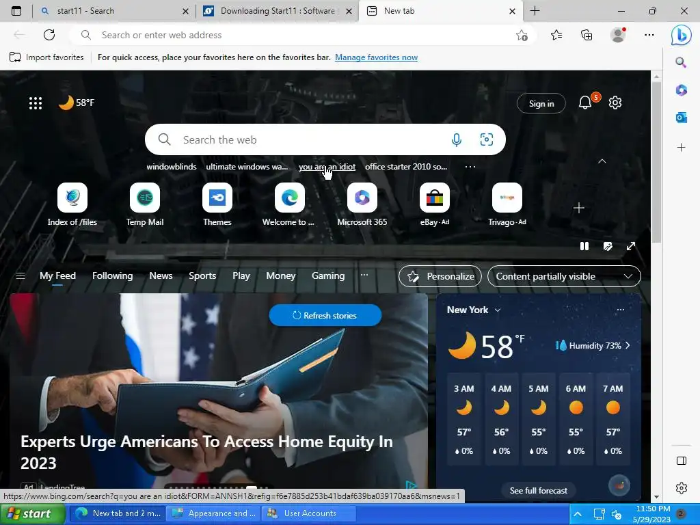The width and height of the screenshot is (700, 525).
Task: Open the notifications bell
Action: click(585, 103)
